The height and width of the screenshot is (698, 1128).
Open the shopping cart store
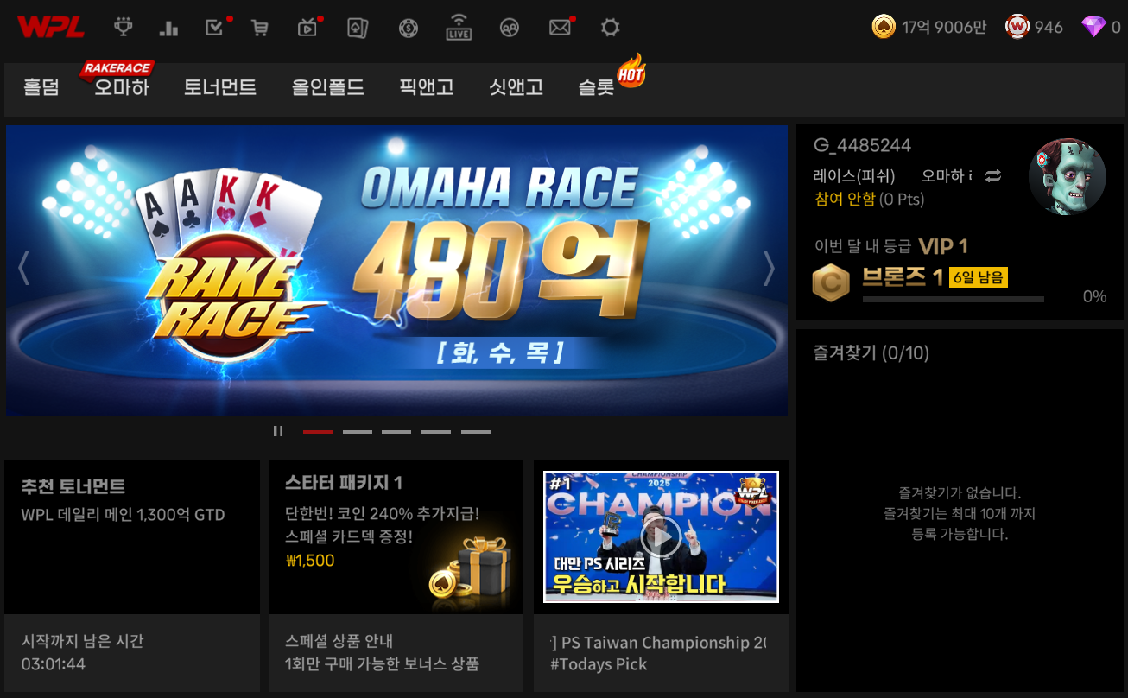pyautogui.click(x=259, y=28)
